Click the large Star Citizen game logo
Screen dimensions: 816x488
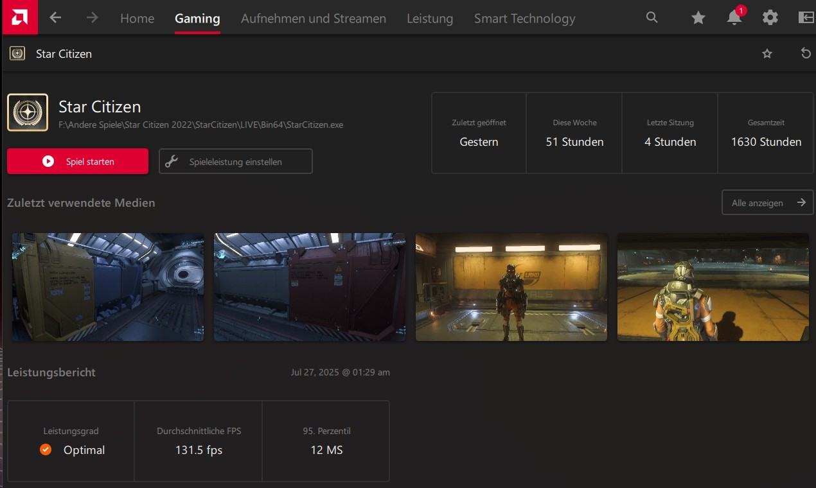click(28, 112)
